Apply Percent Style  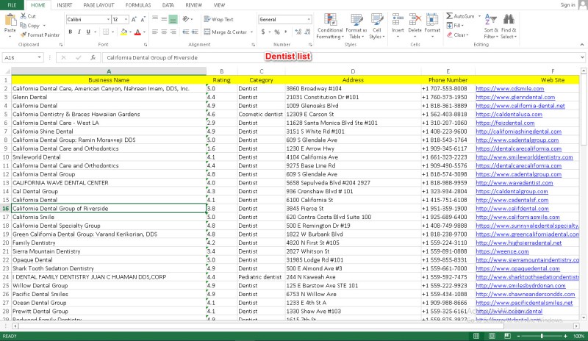click(277, 32)
